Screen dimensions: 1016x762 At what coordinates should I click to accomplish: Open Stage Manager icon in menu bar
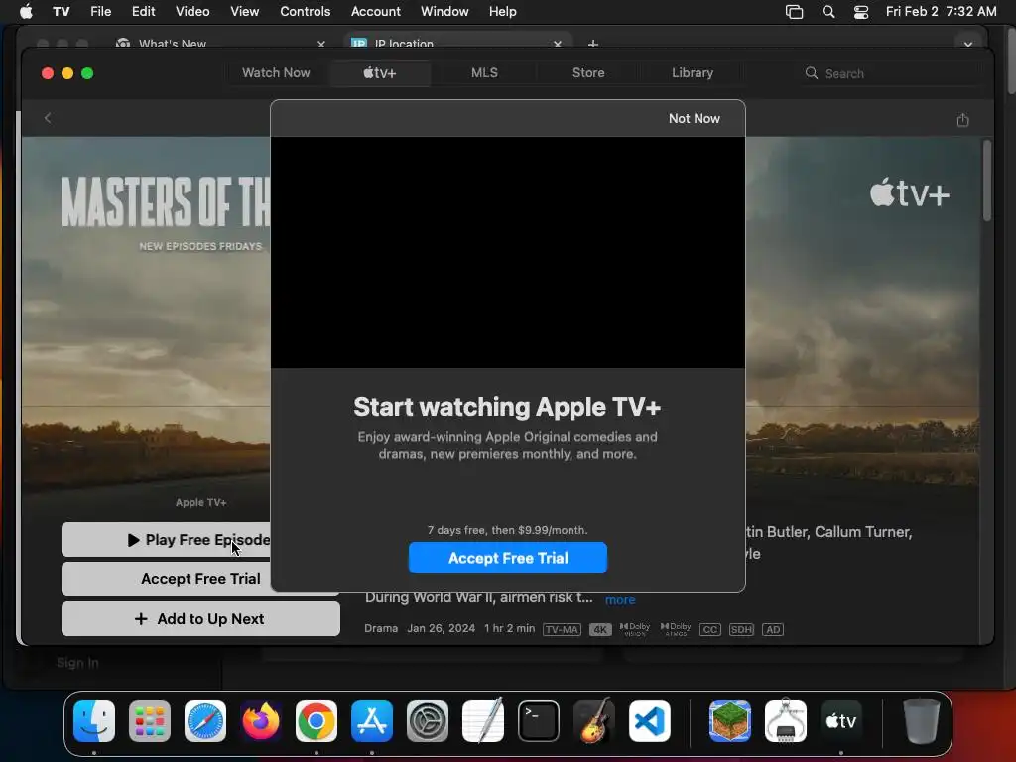[x=794, y=12]
